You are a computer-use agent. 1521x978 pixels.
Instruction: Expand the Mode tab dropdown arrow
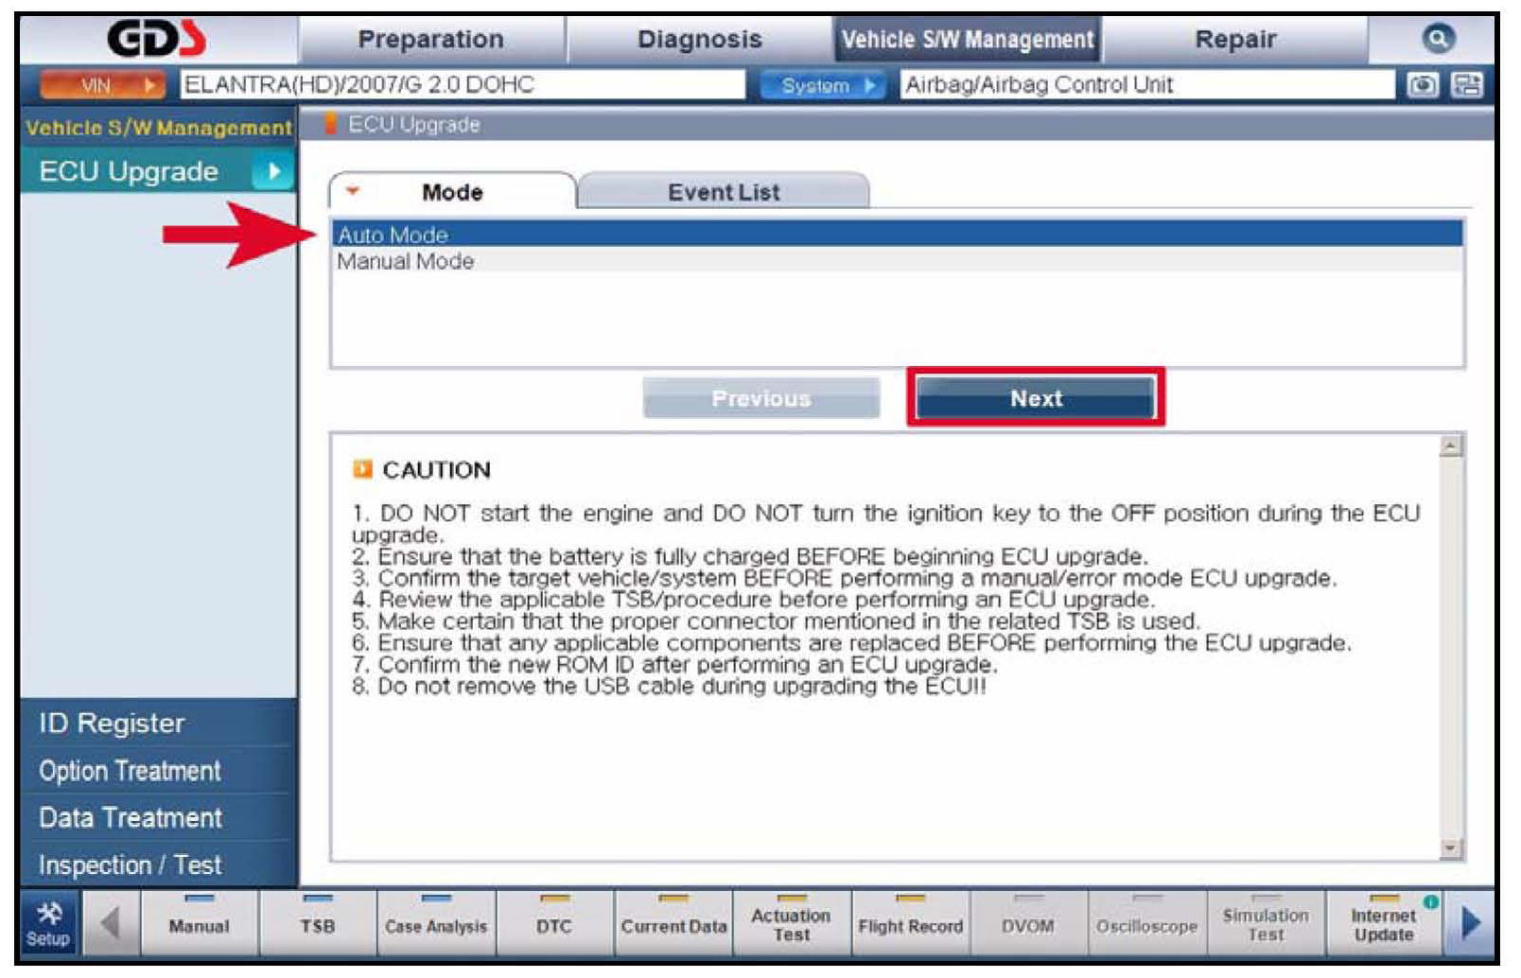(353, 191)
